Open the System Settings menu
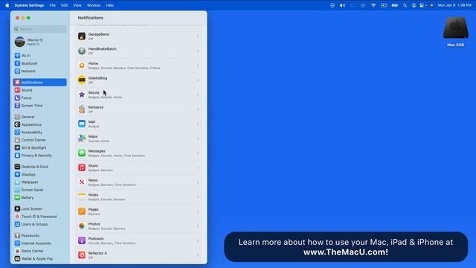 pyautogui.click(x=29, y=5)
